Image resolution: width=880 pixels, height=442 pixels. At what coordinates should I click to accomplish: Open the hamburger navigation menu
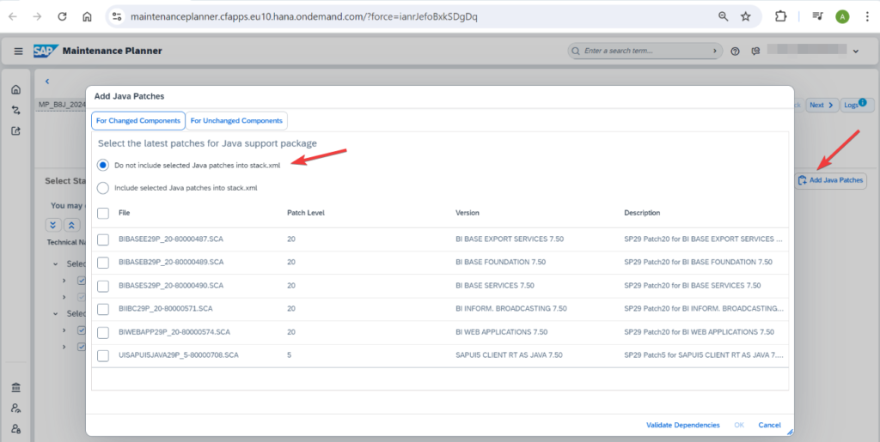coord(19,51)
